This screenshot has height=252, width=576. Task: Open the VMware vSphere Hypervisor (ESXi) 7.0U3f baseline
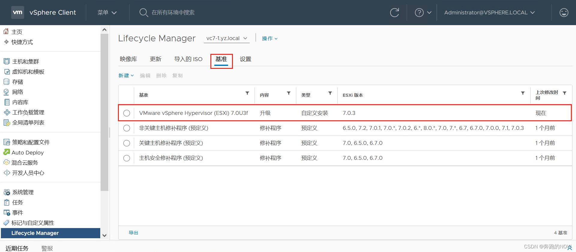194,113
